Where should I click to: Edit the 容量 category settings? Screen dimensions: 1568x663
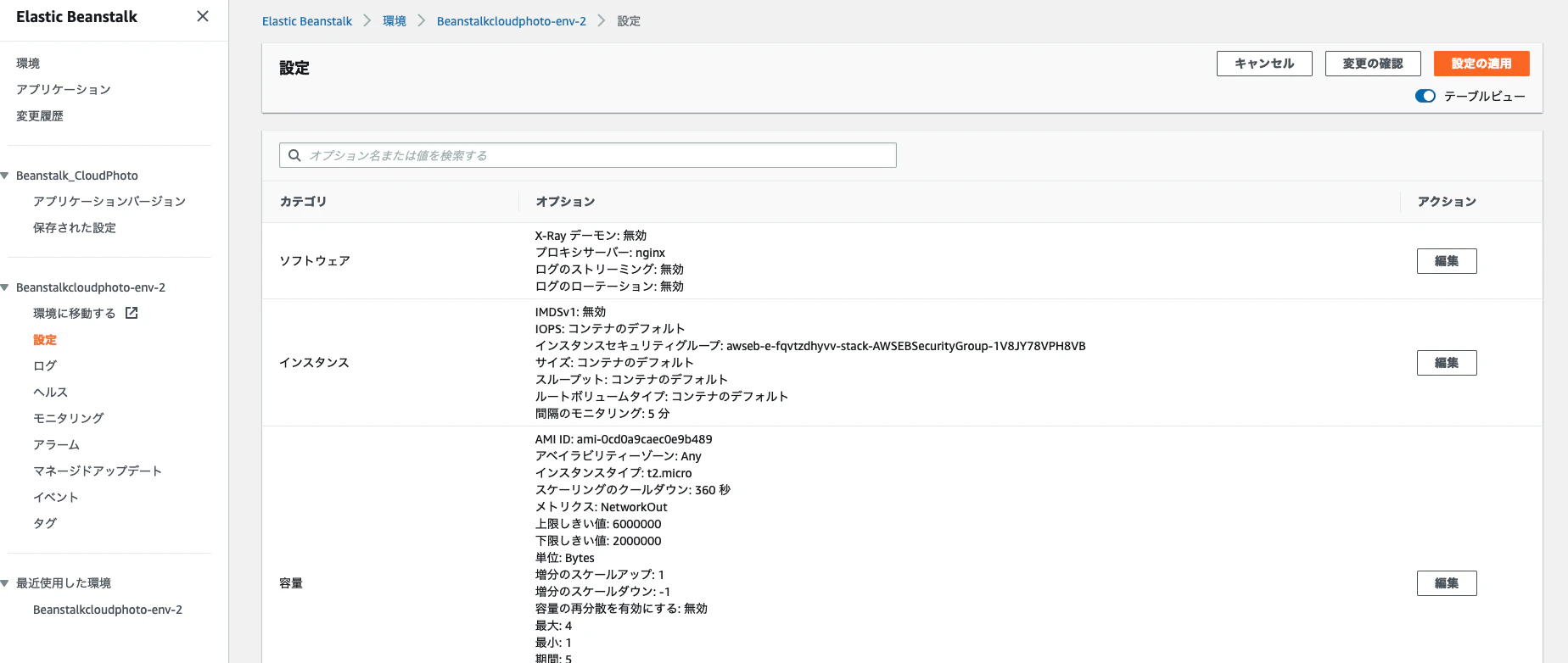click(1447, 583)
